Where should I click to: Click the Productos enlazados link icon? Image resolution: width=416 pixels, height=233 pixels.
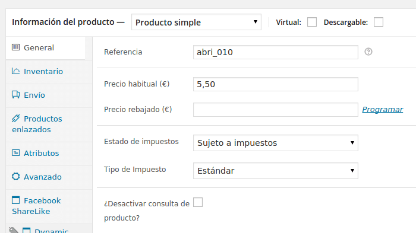[15, 119]
